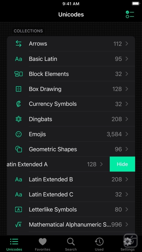Expand Basic Latin via its chevron
142x252 pixels.
click(127, 59)
